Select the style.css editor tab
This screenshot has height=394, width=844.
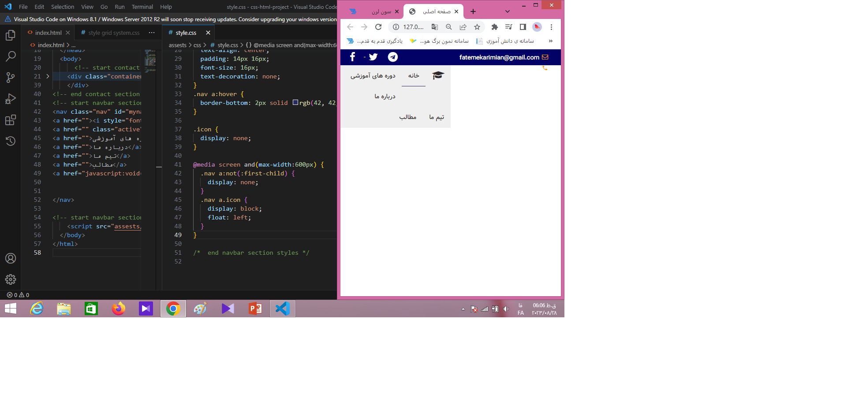tap(186, 33)
